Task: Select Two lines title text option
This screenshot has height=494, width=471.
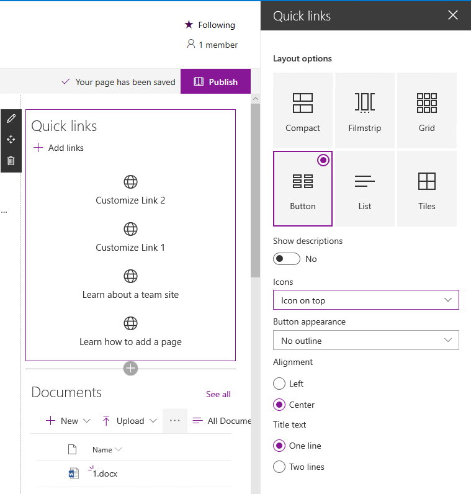Action: 279,467
